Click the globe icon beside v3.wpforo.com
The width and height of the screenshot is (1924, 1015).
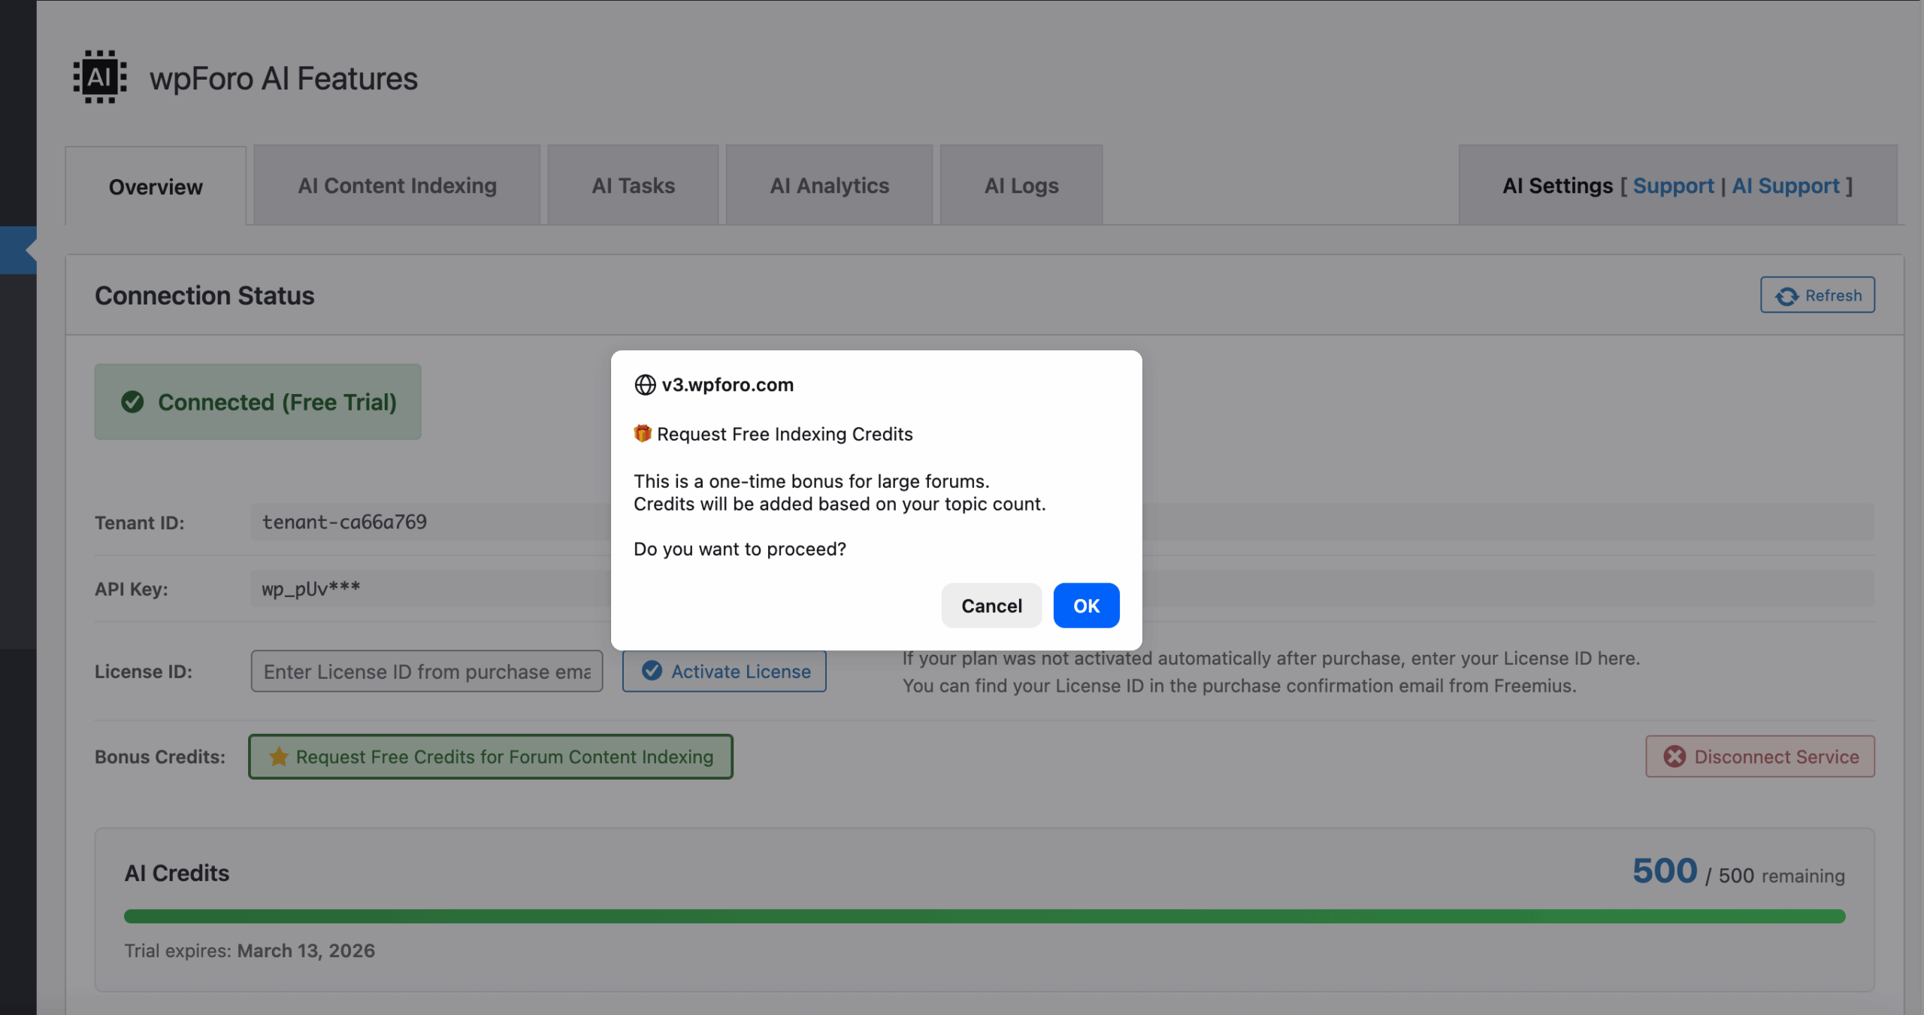coord(645,385)
